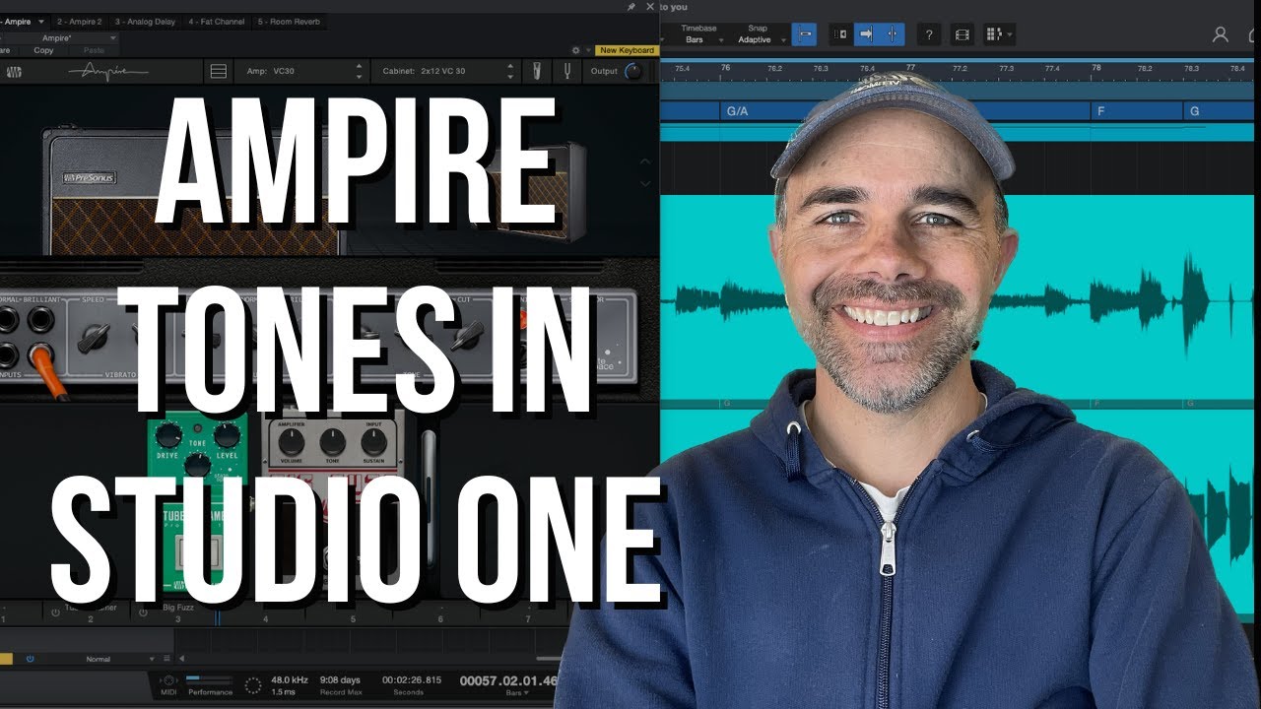Click the PreSonus logo in Ampire header
Screen dimensions: 1261x709
pos(14,71)
